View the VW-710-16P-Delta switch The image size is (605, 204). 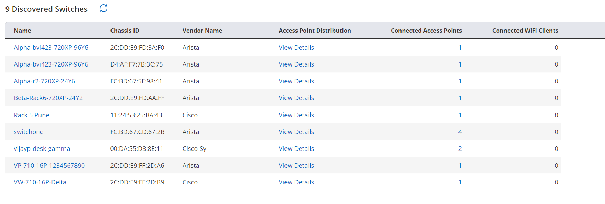40,182
